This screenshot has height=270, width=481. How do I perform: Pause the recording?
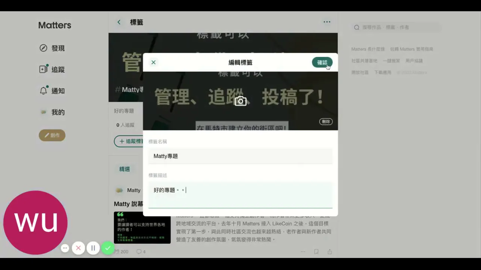click(93, 248)
